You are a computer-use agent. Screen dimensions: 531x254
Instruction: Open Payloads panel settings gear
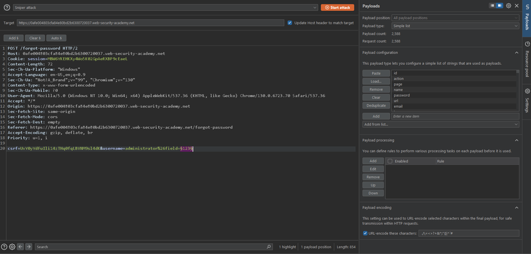pos(508,6)
